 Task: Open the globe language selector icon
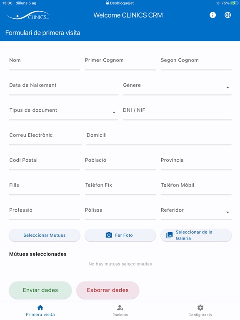coord(228,15)
